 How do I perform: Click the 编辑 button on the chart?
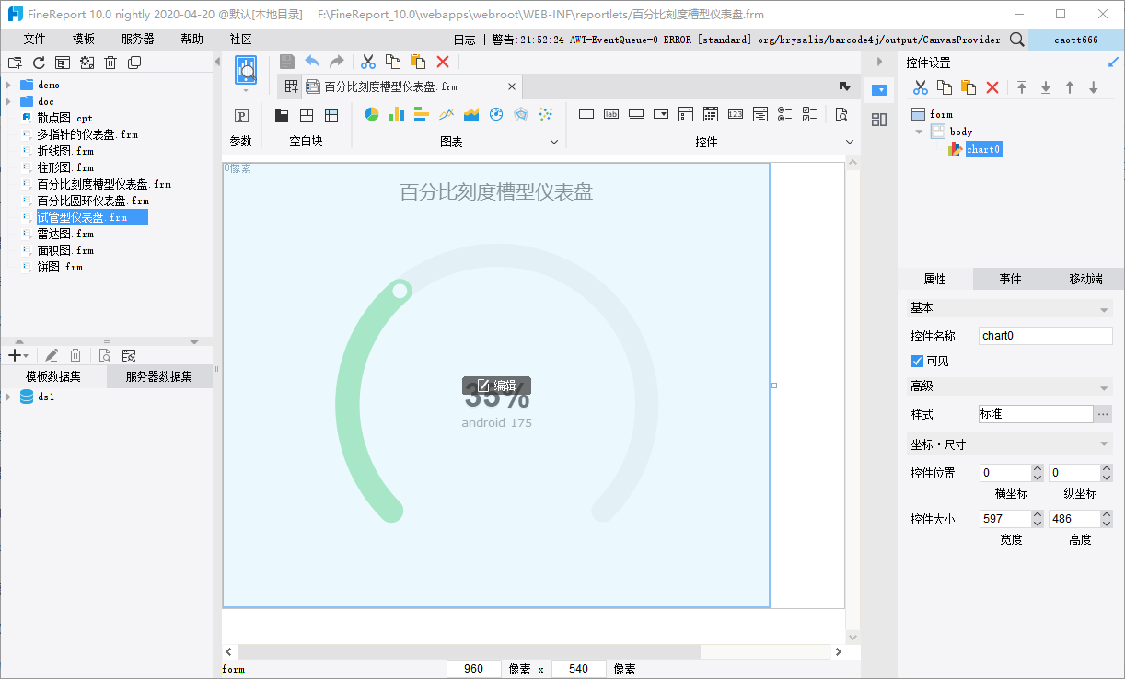click(x=496, y=386)
